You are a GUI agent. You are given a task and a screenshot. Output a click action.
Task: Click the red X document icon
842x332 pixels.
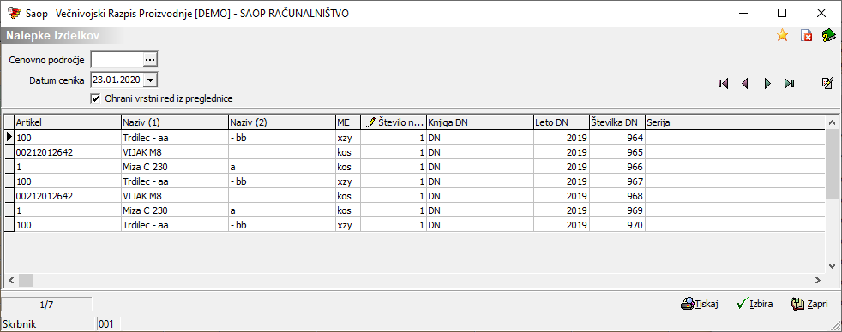pos(806,36)
